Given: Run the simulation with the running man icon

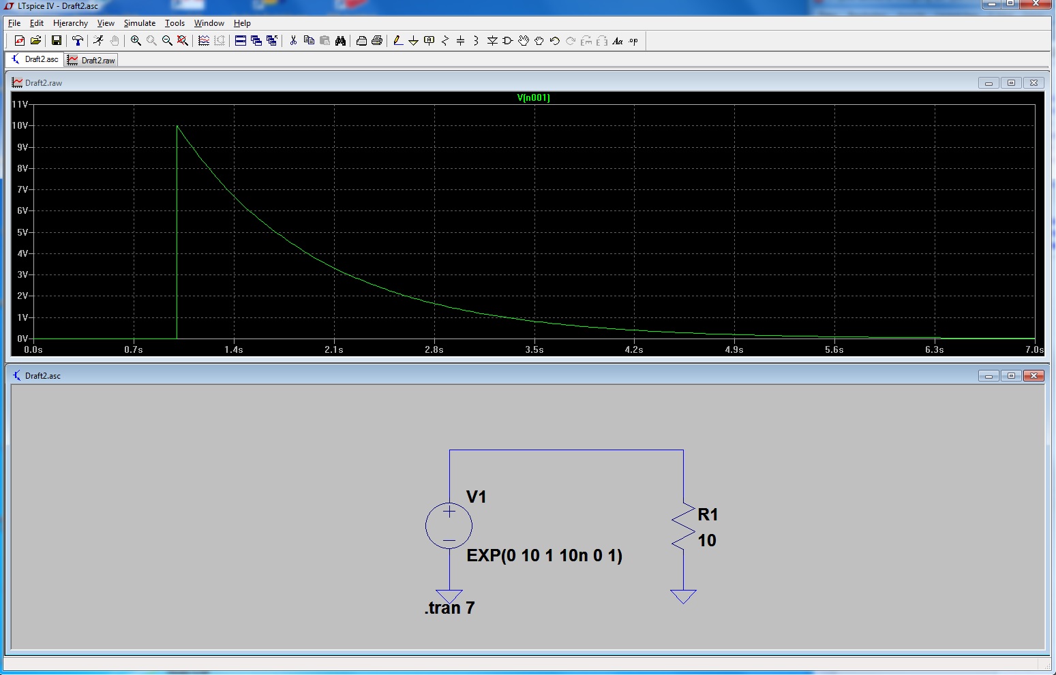Looking at the screenshot, I should pyautogui.click(x=99, y=41).
